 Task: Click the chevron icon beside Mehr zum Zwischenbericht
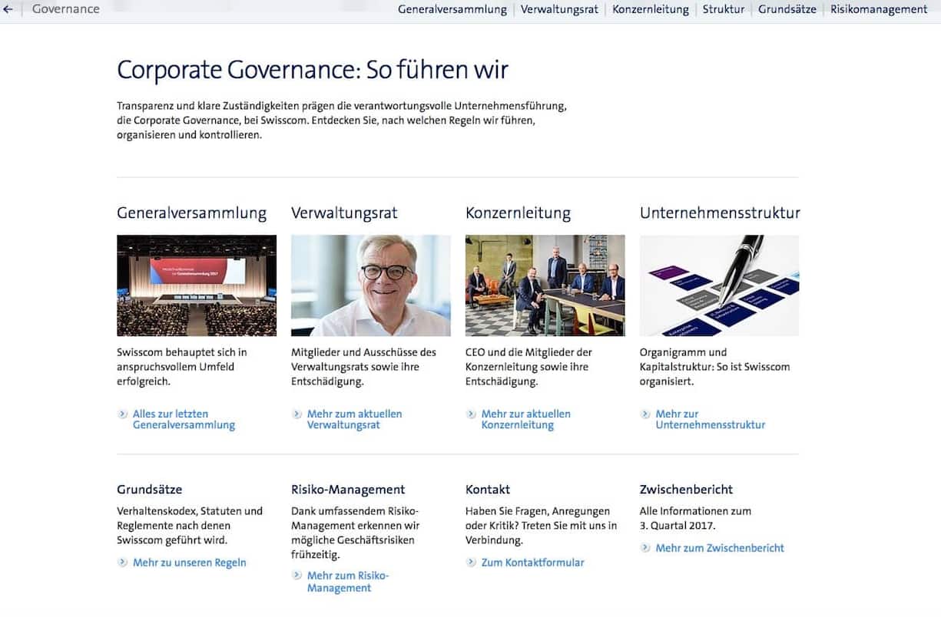645,548
